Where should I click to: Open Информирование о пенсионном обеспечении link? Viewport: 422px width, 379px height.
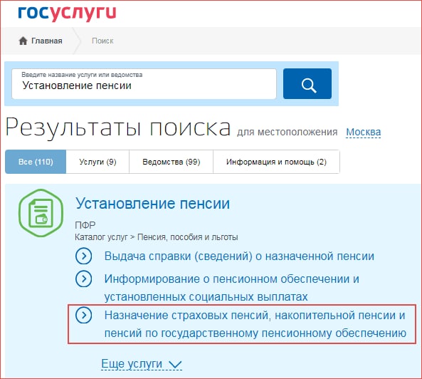click(232, 288)
